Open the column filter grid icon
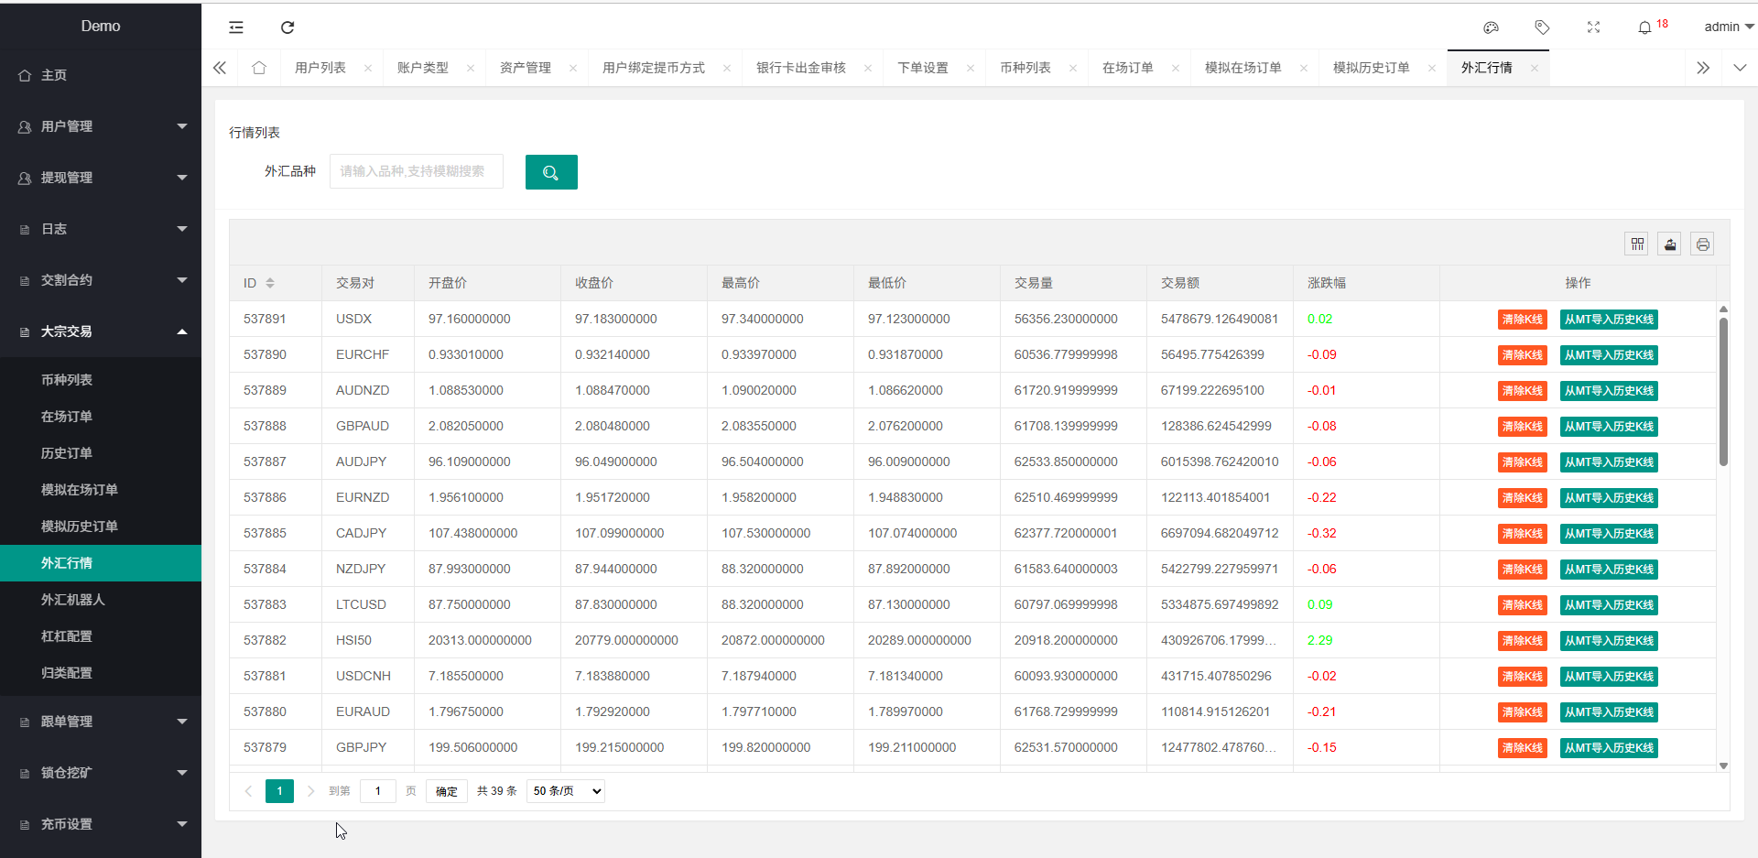 point(1637,244)
